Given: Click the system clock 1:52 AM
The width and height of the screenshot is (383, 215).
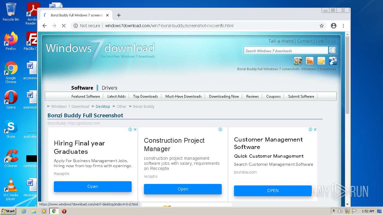Looking at the screenshot, I should point(368,211).
